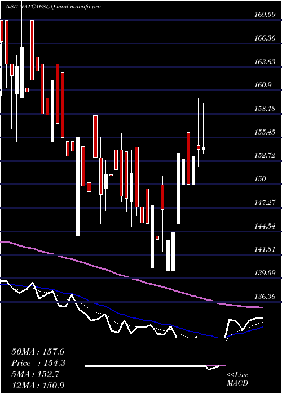The image size is (282, 394).
Task: Click the 150 price axis label
Action: point(260,178)
